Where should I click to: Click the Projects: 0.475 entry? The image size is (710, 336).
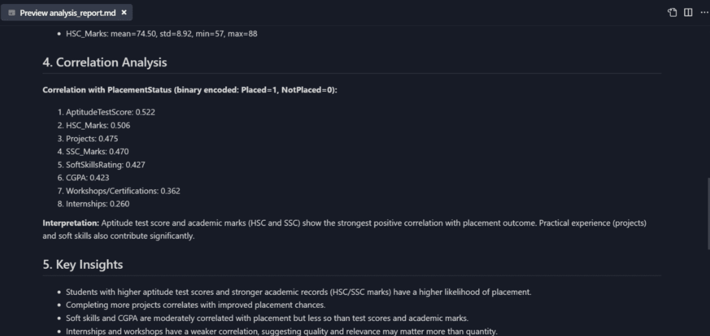92,139
